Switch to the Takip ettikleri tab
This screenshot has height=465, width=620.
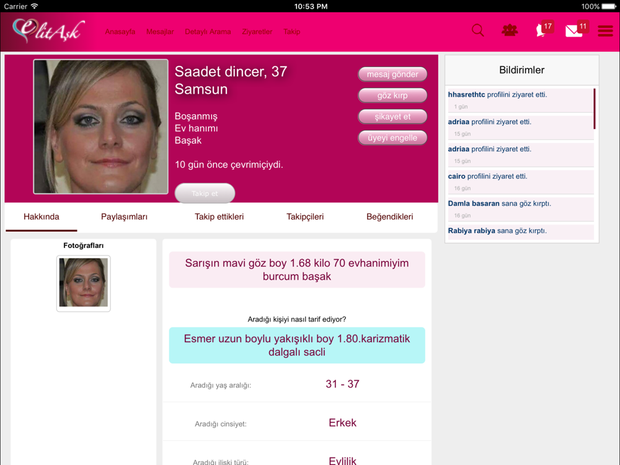[x=219, y=216]
